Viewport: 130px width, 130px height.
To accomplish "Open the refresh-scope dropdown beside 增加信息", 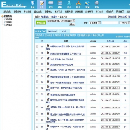I will (x=61, y=21).
